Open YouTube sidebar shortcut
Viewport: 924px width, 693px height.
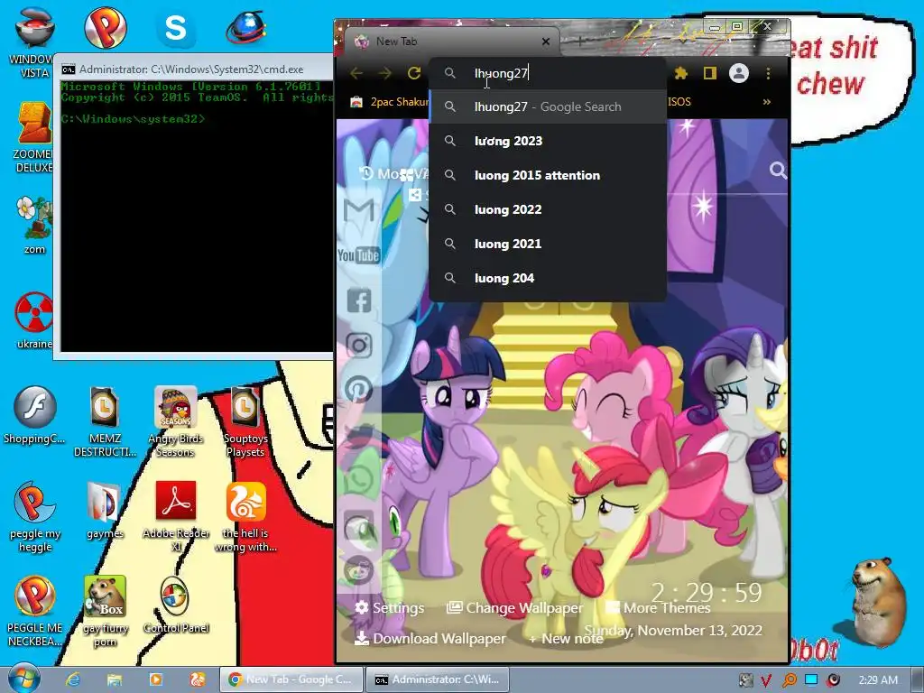(x=358, y=255)
